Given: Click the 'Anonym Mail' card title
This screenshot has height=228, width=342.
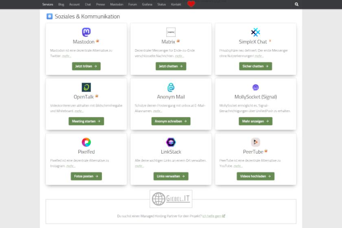Looking at the screenshot, I should (171, 96).
